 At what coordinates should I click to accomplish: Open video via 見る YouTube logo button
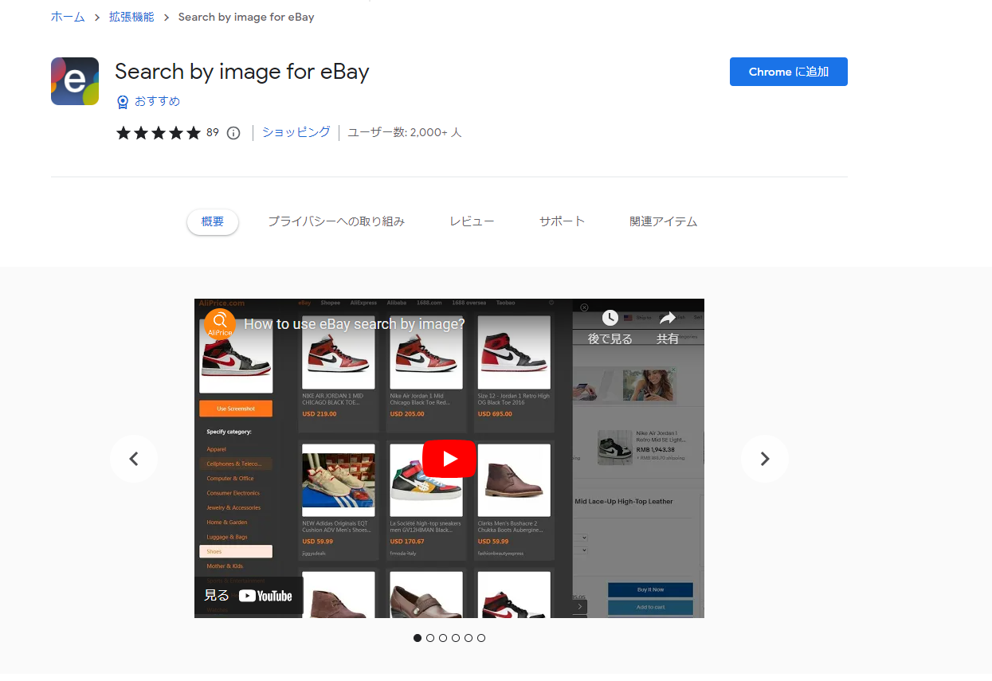[249, 595]
